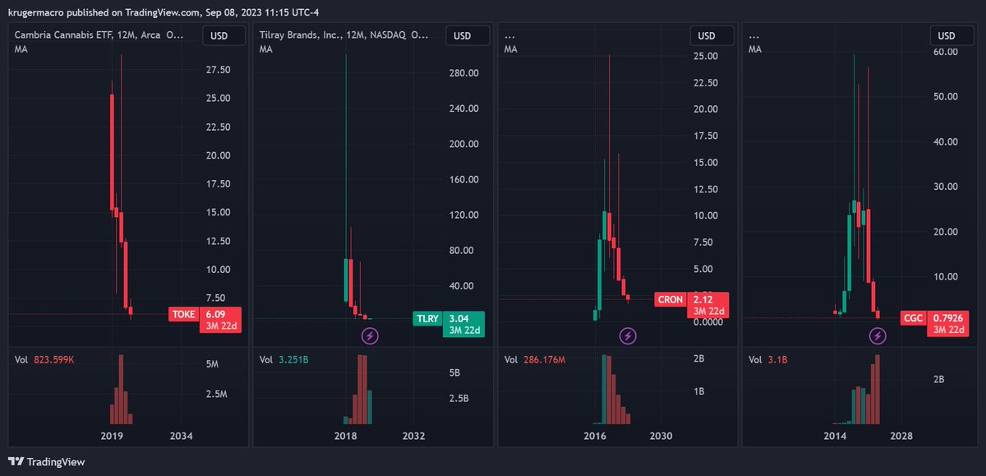This screenshot has height=476, width=986.
Task: Click the collapsed title dots on CRON chart
Action: pos(510,35)
